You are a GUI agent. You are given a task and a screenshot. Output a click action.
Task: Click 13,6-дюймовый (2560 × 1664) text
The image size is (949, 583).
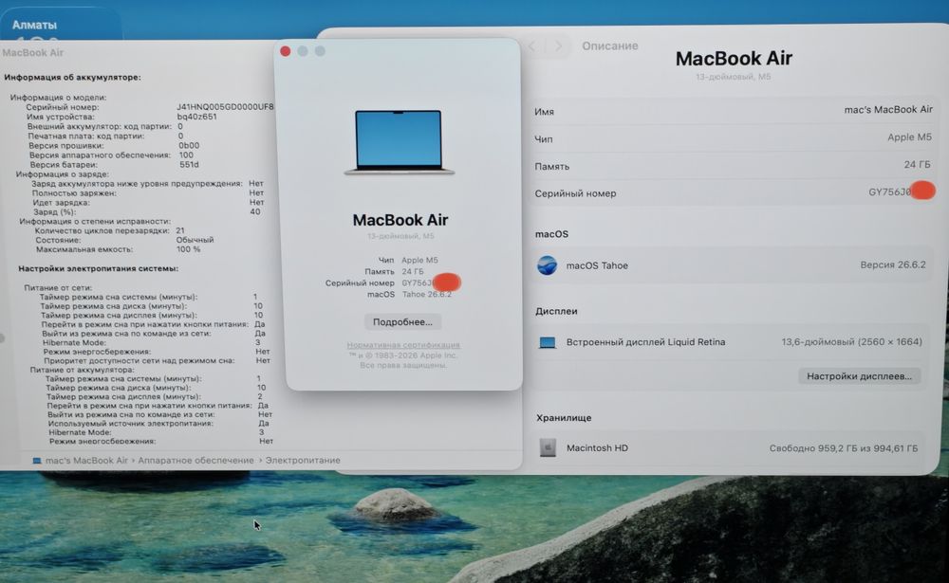[x=851, y=341]
